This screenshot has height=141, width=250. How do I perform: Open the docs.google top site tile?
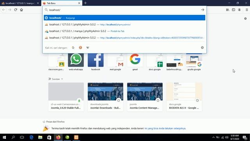[x=155, y=62]
